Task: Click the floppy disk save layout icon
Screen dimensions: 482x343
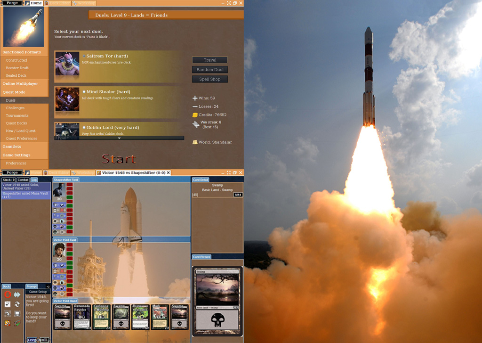Action: tap(17, 314)
